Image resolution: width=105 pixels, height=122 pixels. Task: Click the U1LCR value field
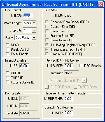(28, 15)
